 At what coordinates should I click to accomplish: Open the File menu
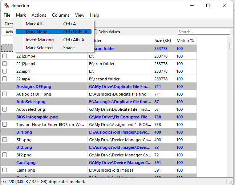point(7,15)
